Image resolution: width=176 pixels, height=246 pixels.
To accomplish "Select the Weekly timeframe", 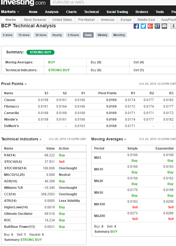I will (x=102, y=35).
